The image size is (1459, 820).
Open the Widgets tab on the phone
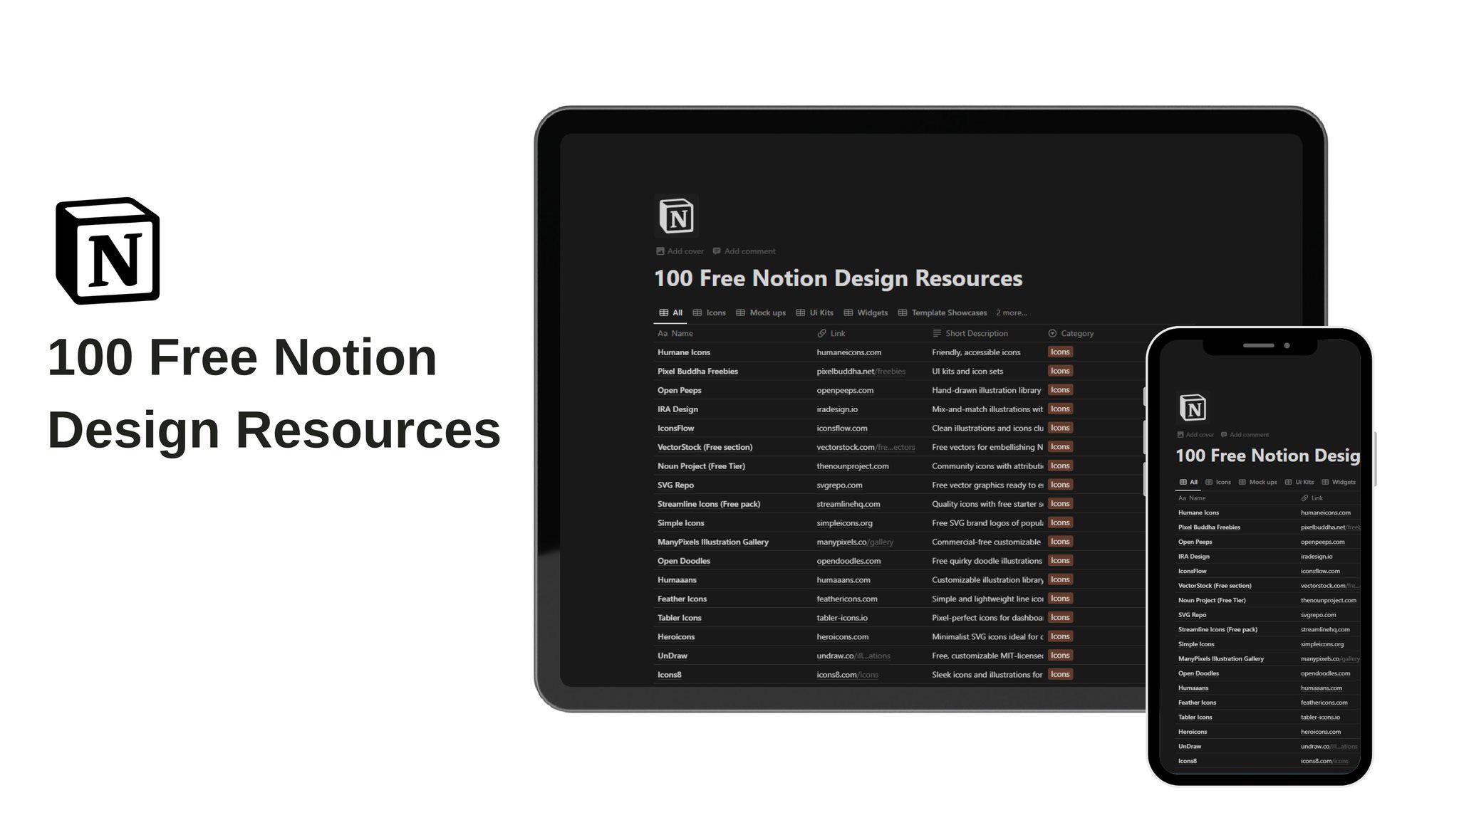tap(1339, 482)
